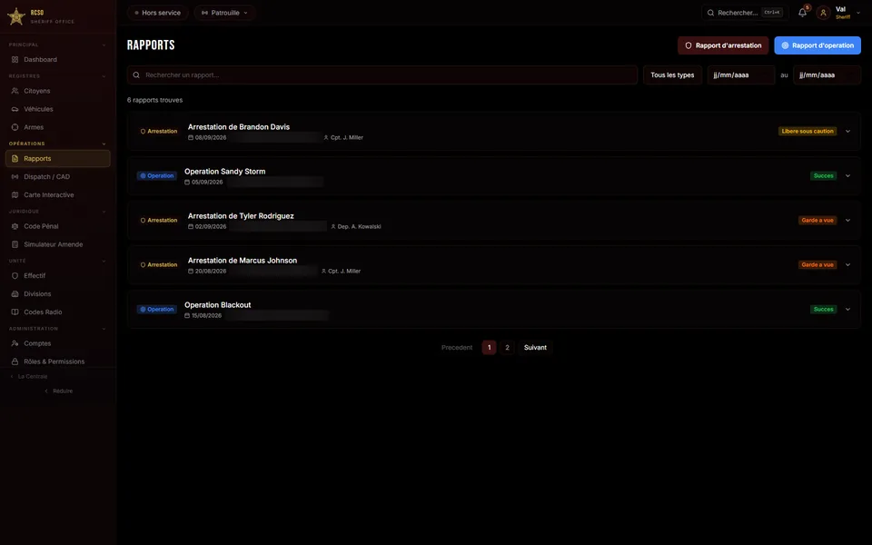Click the RCSO sheriff star logo
This screenshot has width=872, height=545.
pos(16,16)
